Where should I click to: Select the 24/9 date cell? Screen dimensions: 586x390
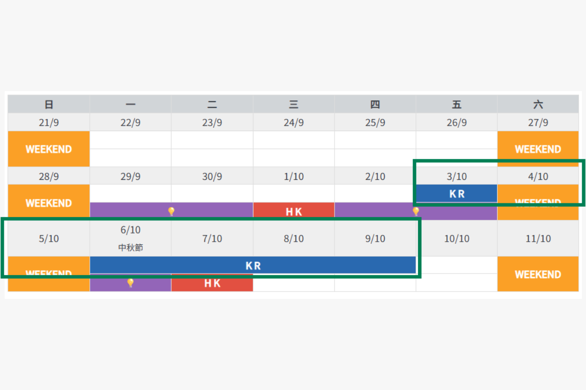[x=293, y=123]
